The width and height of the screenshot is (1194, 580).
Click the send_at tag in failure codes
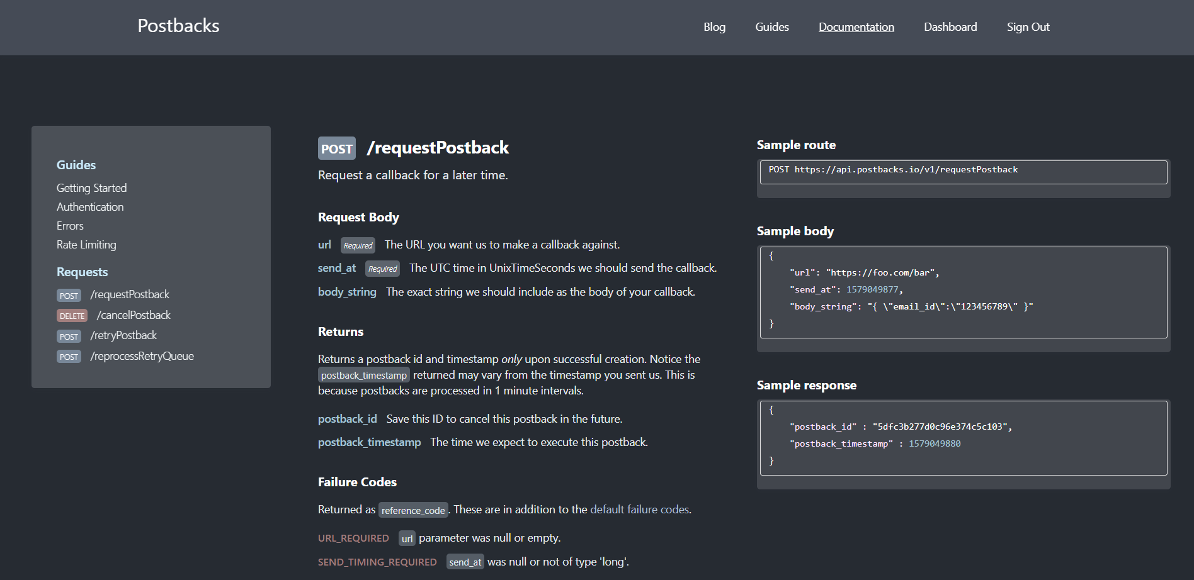click(465, 562)
